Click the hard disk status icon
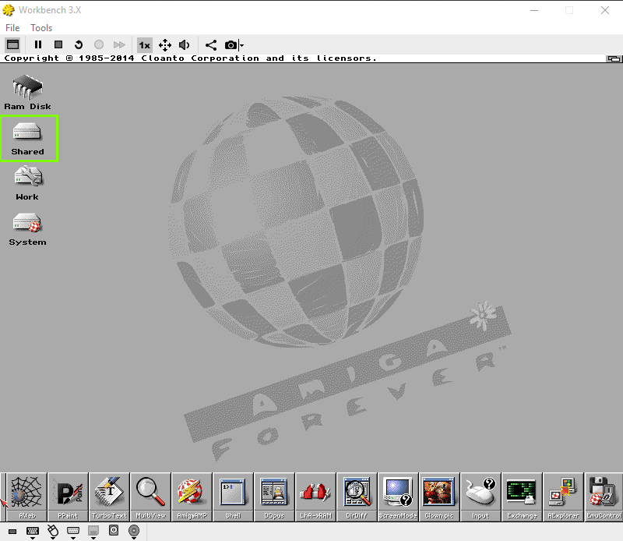 click(x=114, y=530)
